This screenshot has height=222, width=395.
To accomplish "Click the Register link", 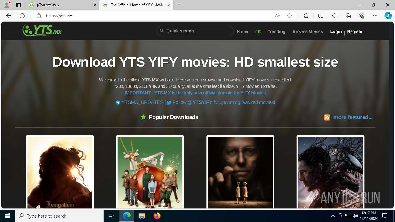I will 355,31.
